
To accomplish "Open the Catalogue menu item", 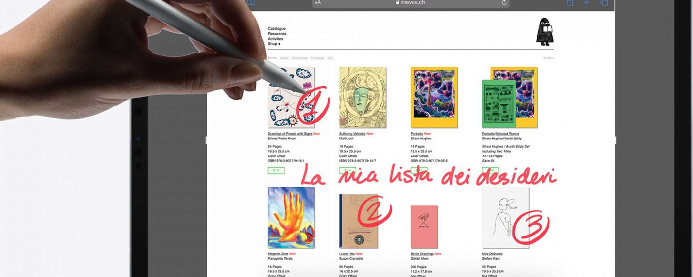I will [277, 29].
